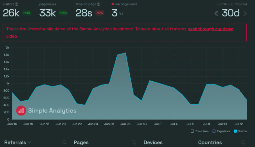Enable the Pageviews checkbox
This screenshot has width=255, height=147.
tap(214, 131)
